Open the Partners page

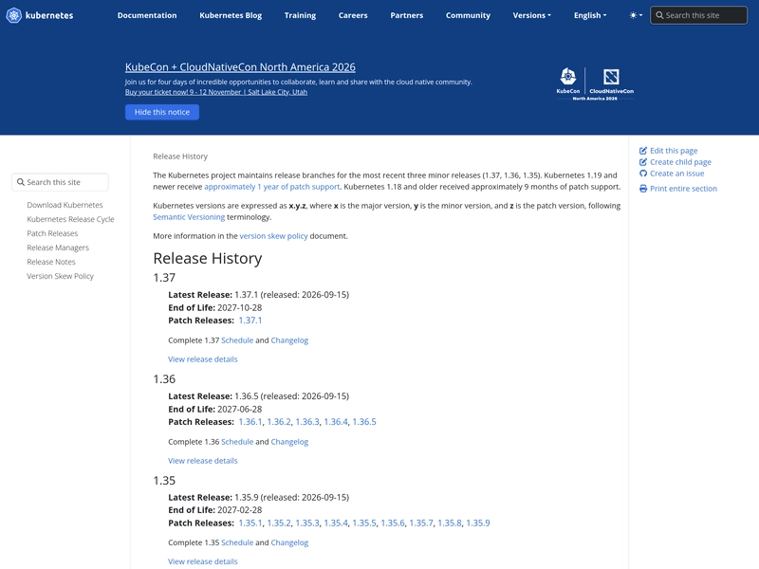[x=407, y=15]
